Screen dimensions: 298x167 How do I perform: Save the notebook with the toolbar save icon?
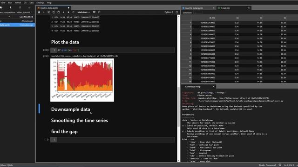click(x=39, y=12)
